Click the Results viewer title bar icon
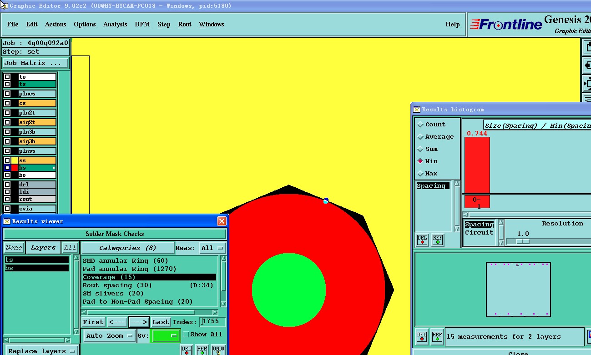This screenshot has height=355, width=591. coord(7,221)
